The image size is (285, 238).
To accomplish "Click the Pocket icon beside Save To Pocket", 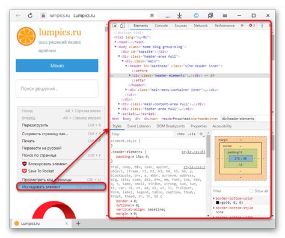I will (x=24, y=171).
